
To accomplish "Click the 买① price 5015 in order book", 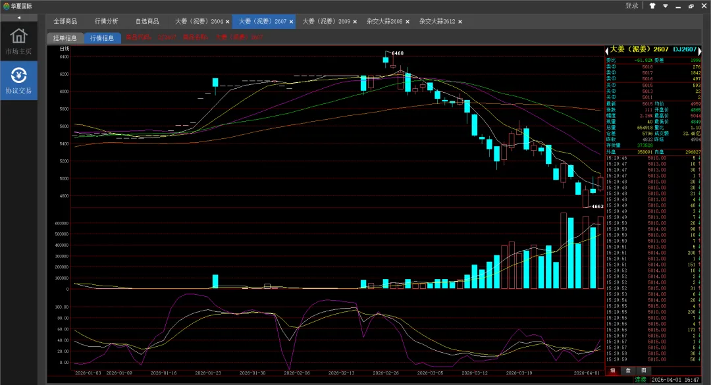I will coord(647,86).
